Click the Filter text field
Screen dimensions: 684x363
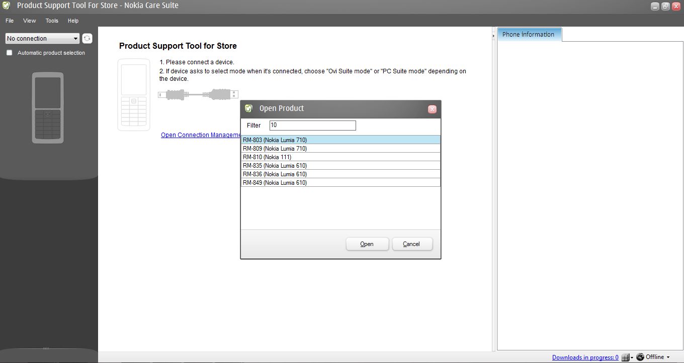coord(312,125)
